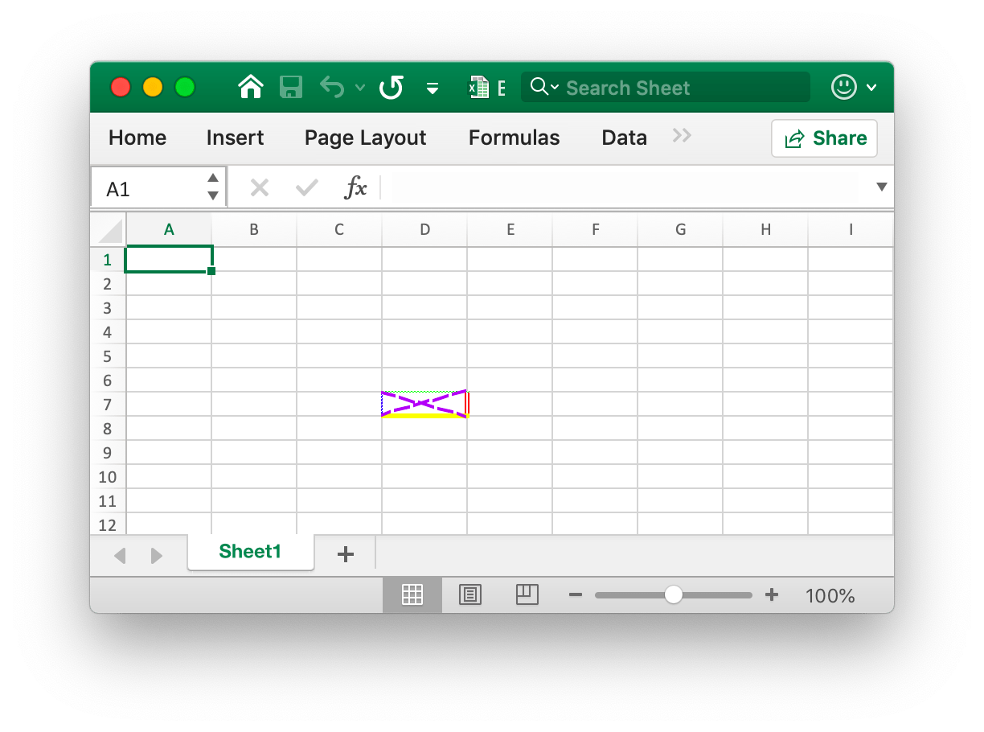Show more ribbon tabs chevron
Image resolution: width=984 pixels, height=732 pixels.
(682, 136)
